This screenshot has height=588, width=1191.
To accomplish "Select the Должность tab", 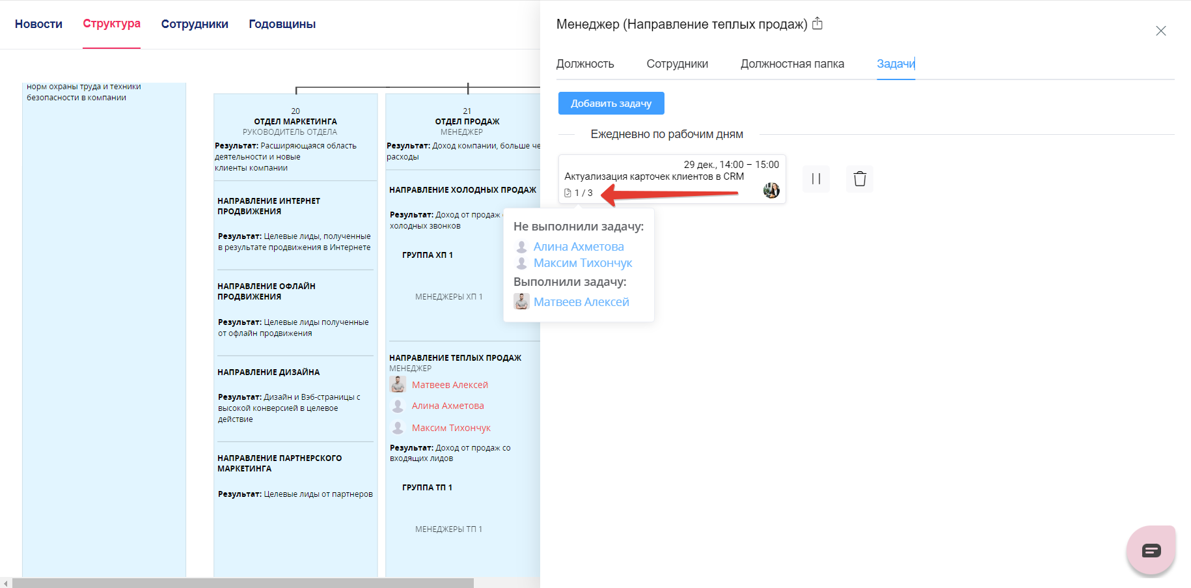I will (x=584, y=64).
